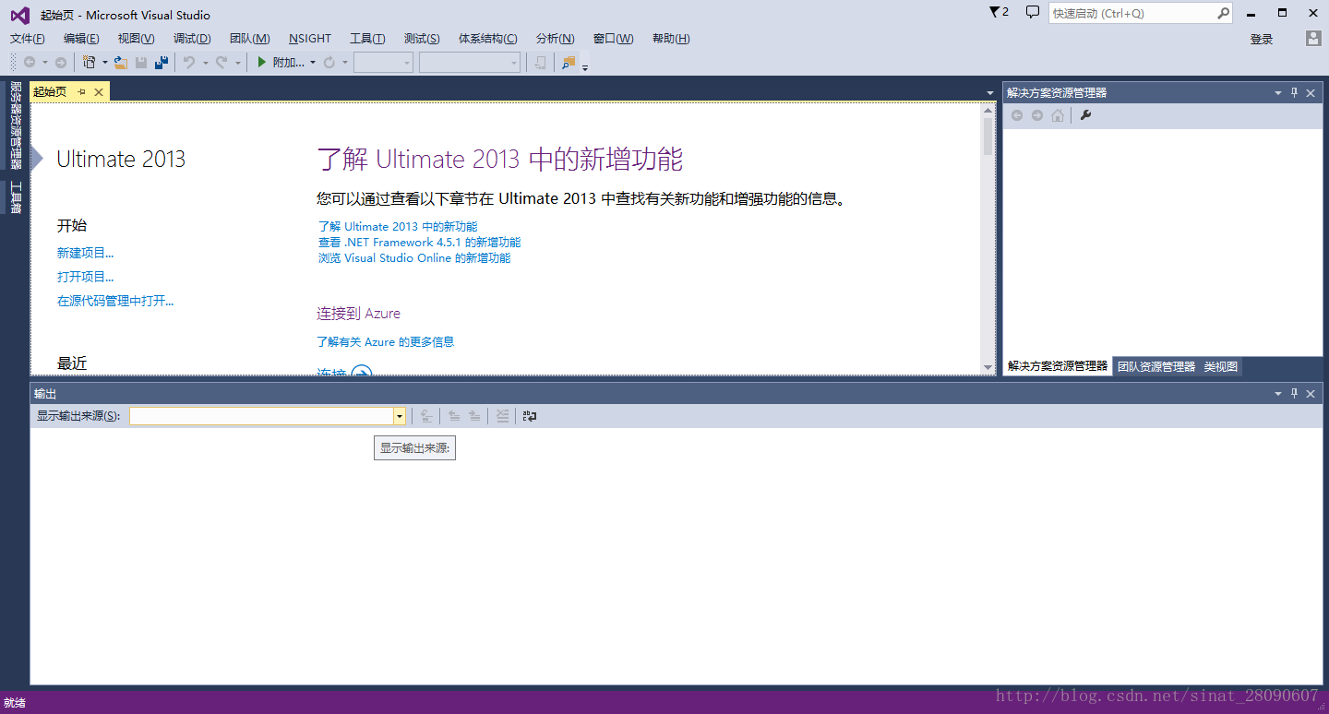Click the Solution Explorer Back arrow icon
Screen dimensions: 1329x714
(1017, 115)
